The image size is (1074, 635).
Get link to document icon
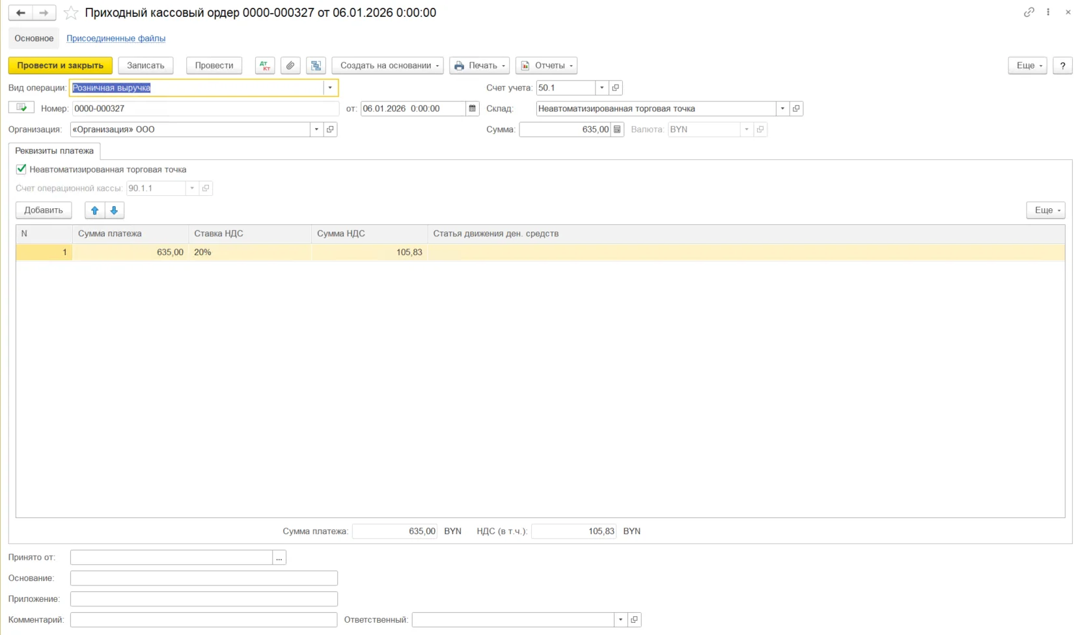[x=1029, y=12]
